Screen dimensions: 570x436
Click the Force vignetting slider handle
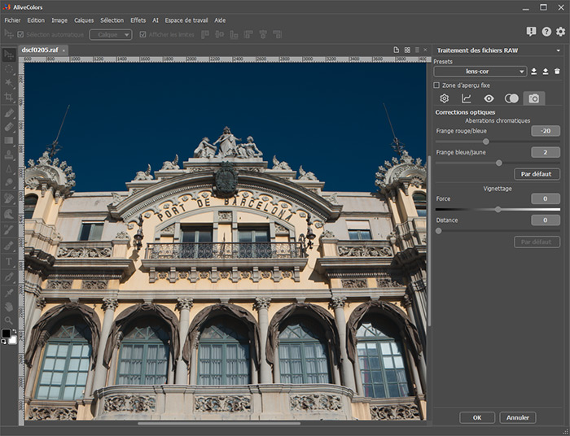click(498, 210)
